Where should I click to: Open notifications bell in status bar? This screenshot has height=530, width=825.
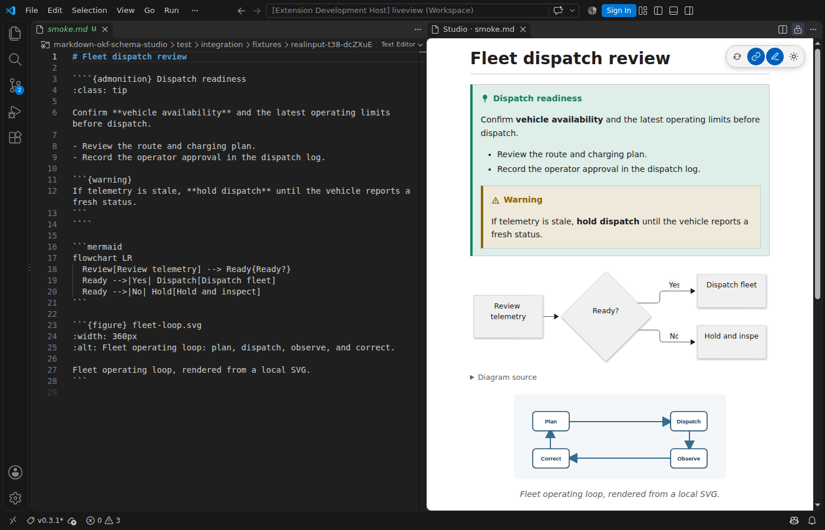[812, 521]
